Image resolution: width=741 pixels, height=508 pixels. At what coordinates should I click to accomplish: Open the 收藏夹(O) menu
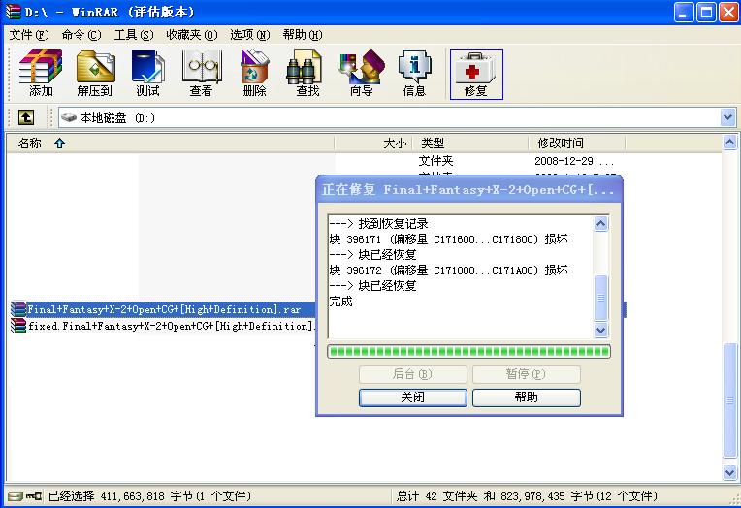pos(191,34)
